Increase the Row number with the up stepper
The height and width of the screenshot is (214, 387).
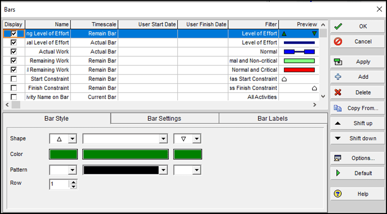pyautogui.click(x=73, y=182)
